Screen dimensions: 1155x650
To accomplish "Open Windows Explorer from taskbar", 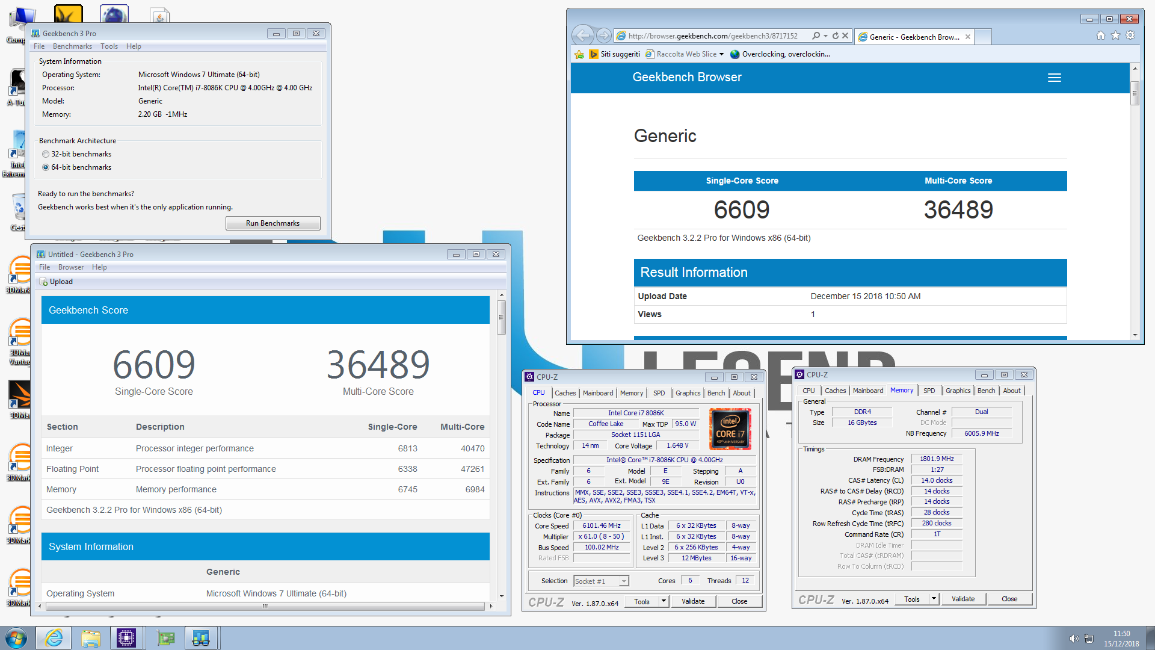I will (x=91, y=638).
